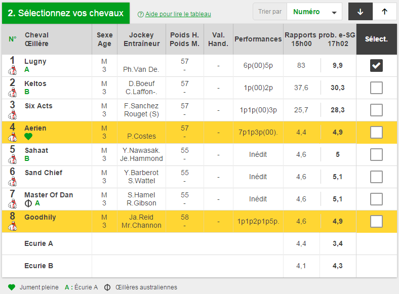Click the Poids H. Poids M. header
The image size is (399, 294).
pyautogui.click(x=184, y=39)
